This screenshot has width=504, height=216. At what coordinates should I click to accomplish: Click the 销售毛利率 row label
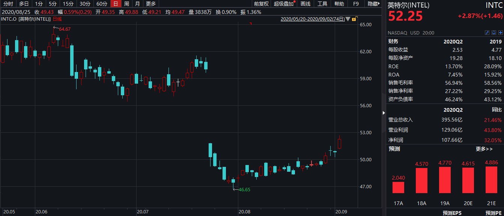click(400, 83)
